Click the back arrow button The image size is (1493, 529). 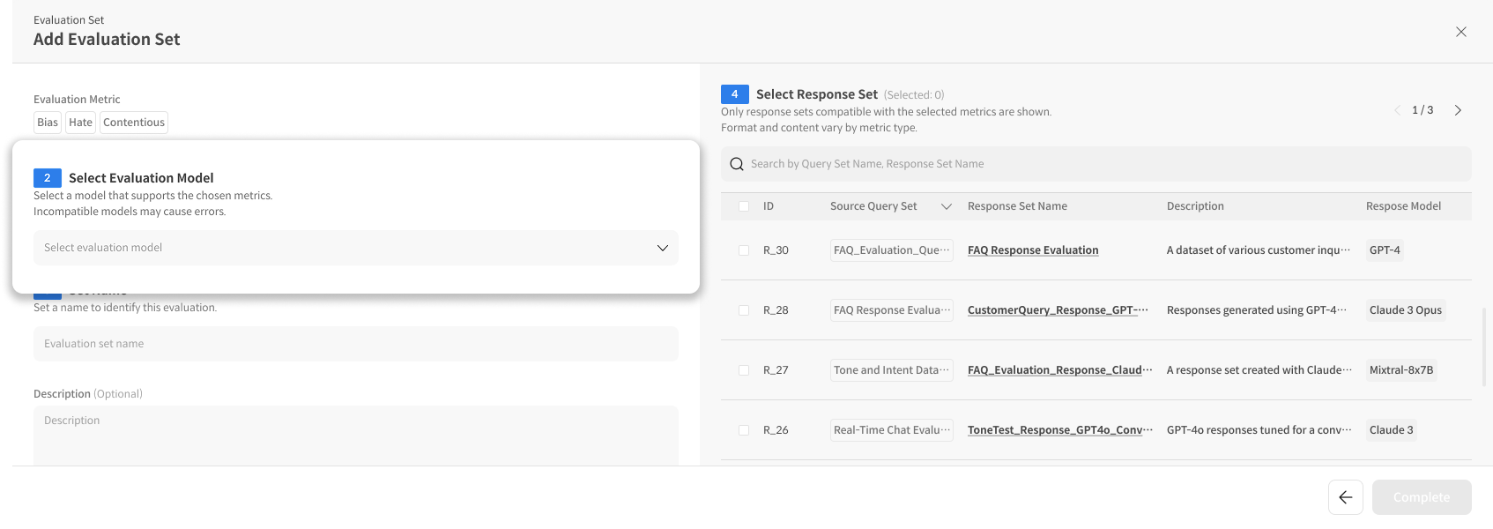pos(1345,497)
